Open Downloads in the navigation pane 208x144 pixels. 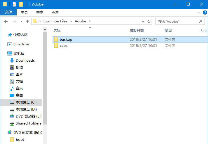(x=25, y=61)
